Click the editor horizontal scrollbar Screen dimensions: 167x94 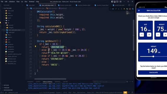(x=50, y=79)
